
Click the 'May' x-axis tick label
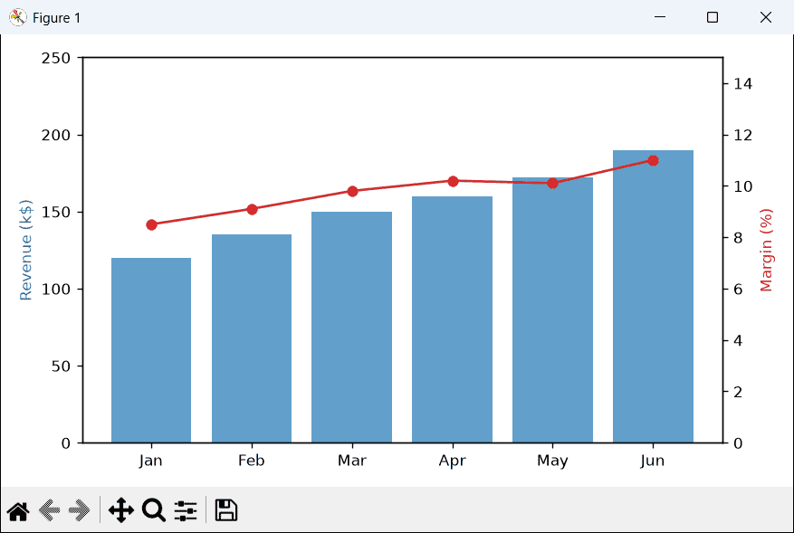pos(552,461)
